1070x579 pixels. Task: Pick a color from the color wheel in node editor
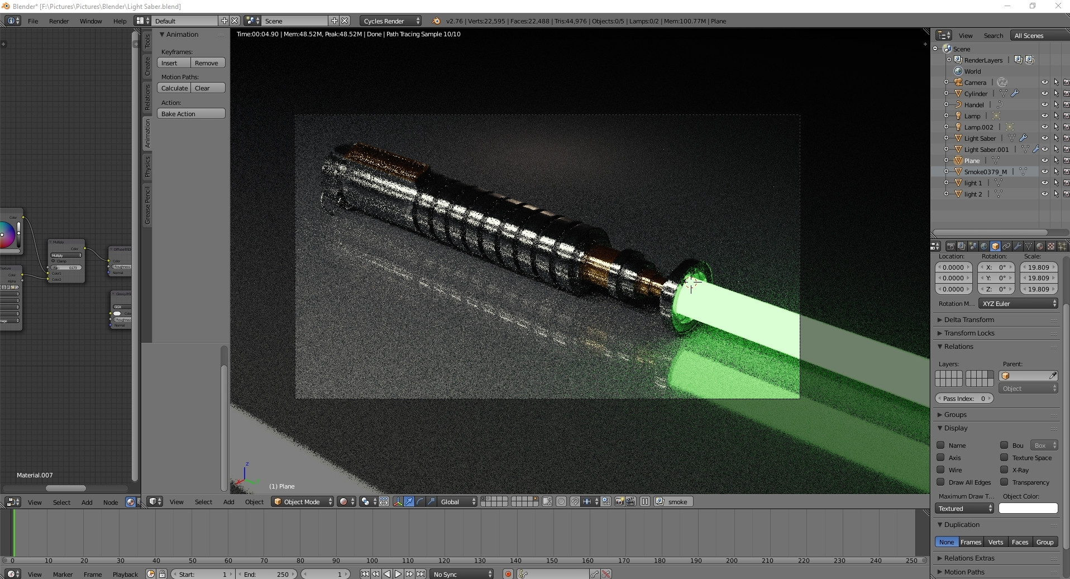click(x=8, y=236)
